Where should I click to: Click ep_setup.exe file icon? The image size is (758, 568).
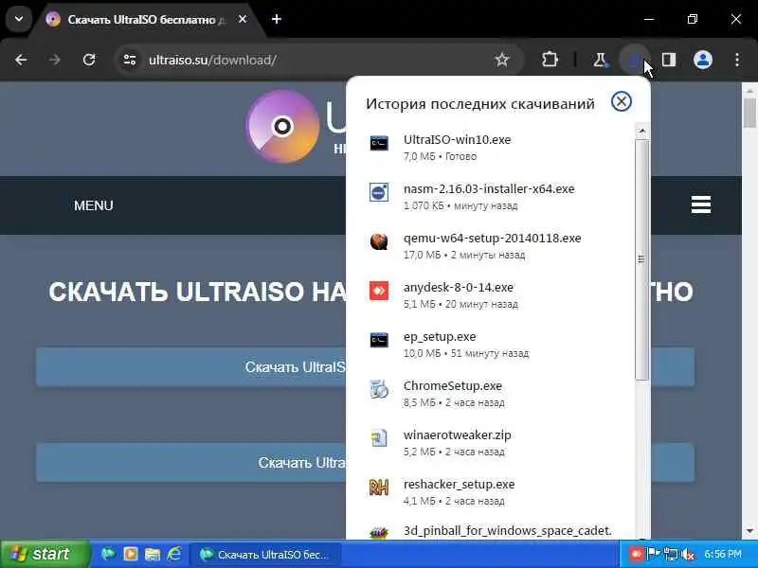379,340
